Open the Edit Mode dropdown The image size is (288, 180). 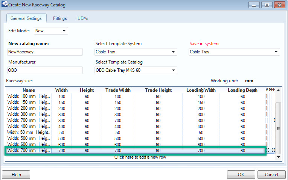(x=51, y=31)
